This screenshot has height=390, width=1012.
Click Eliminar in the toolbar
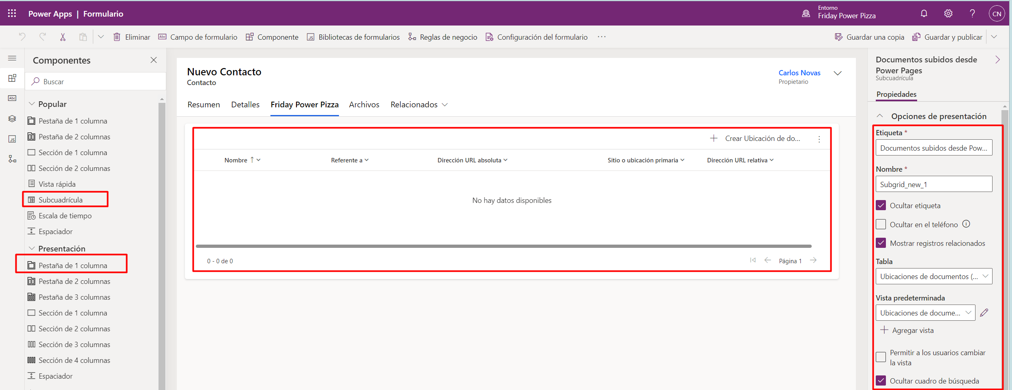tap(132, 37)
